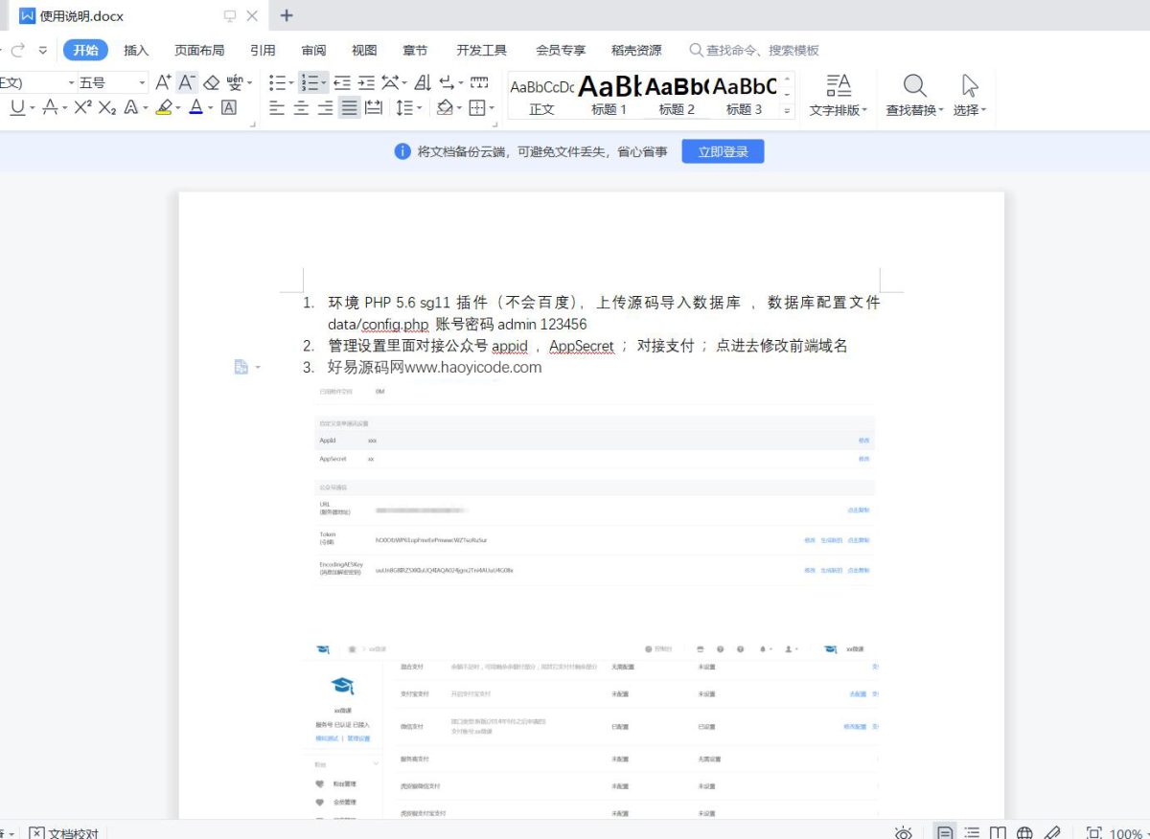Switch to page view mode icon
This screenshot has height=839, width=1150.
pyautogui.click(x=945, y=832)
